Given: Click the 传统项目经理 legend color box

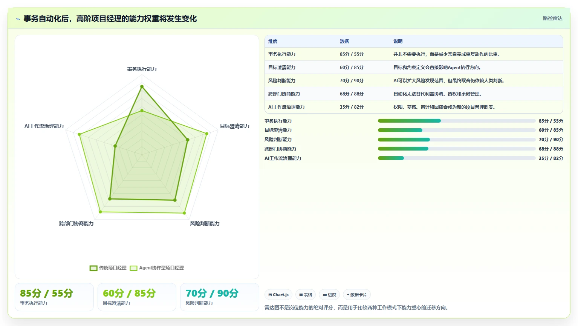Looking at the screenshot, I should click(93, 268).
